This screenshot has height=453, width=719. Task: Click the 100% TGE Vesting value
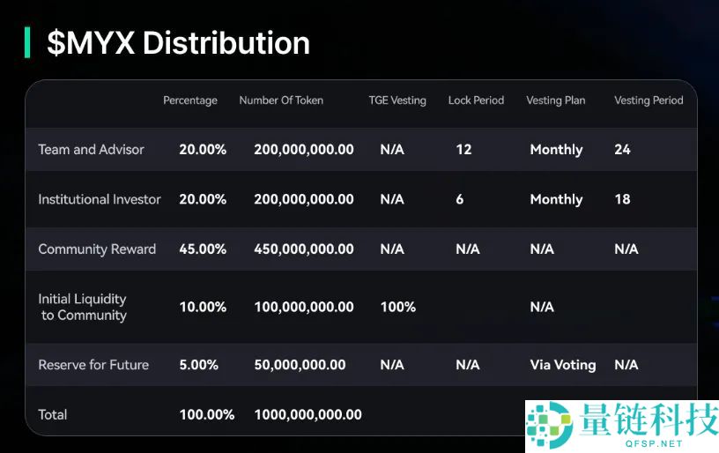pyautogui.click(x=398, y=307)
